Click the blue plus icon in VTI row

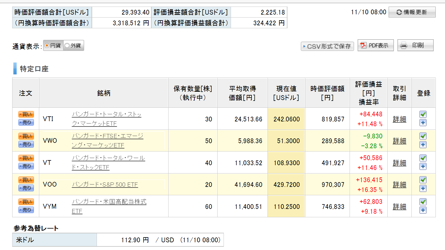423,123
